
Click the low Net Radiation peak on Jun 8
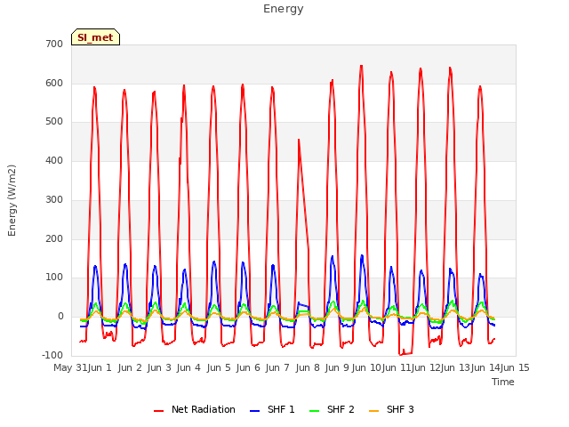coord(299,140)
